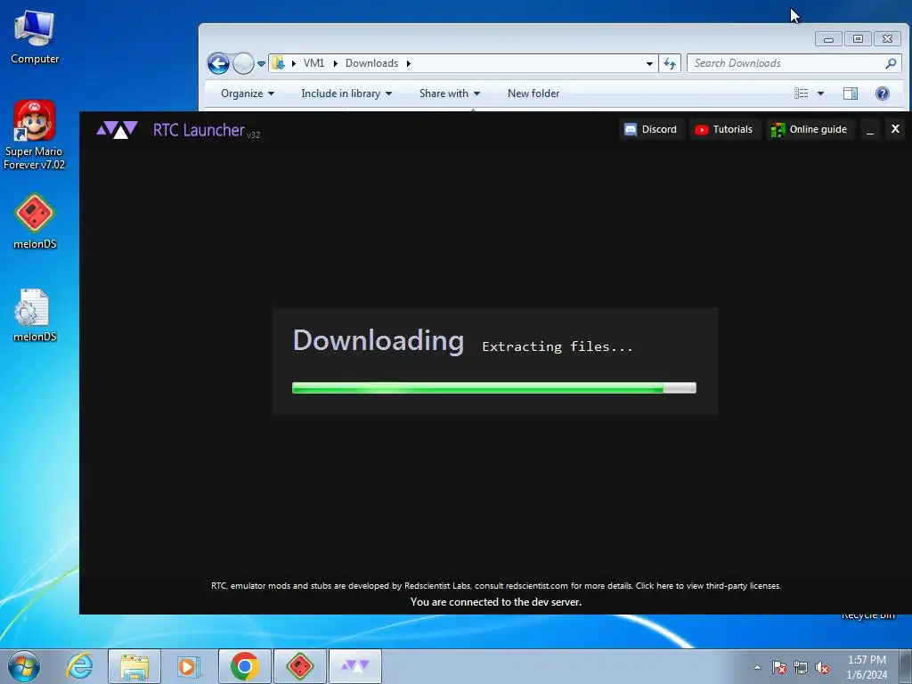Select the red melonDS desktop icon
This screenshot has width=912, height=684.
[x=35, y=222]
